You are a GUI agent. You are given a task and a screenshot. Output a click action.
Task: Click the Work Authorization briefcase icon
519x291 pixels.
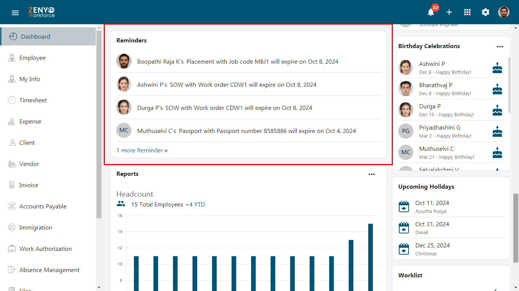12,249
